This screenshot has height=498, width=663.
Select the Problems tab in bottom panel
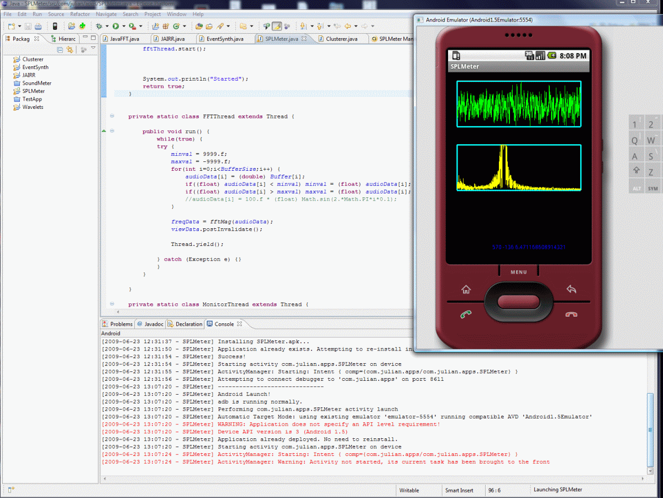(x=121, y=324)
